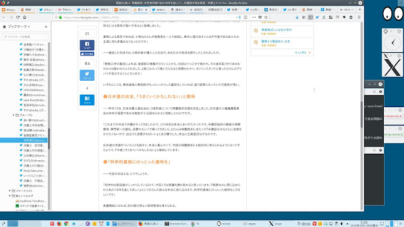Open the localhost / localhos... bookmark
This screenshot has width=404, height=227.
(30, 201)
